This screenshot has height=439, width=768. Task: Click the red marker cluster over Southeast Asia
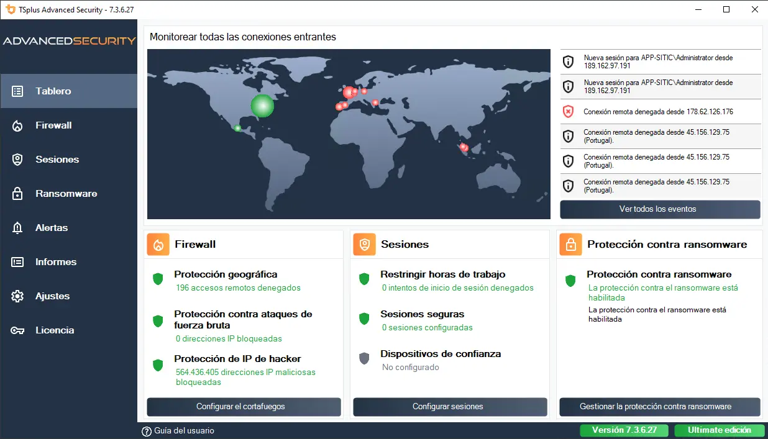click(x=463, y=147)
